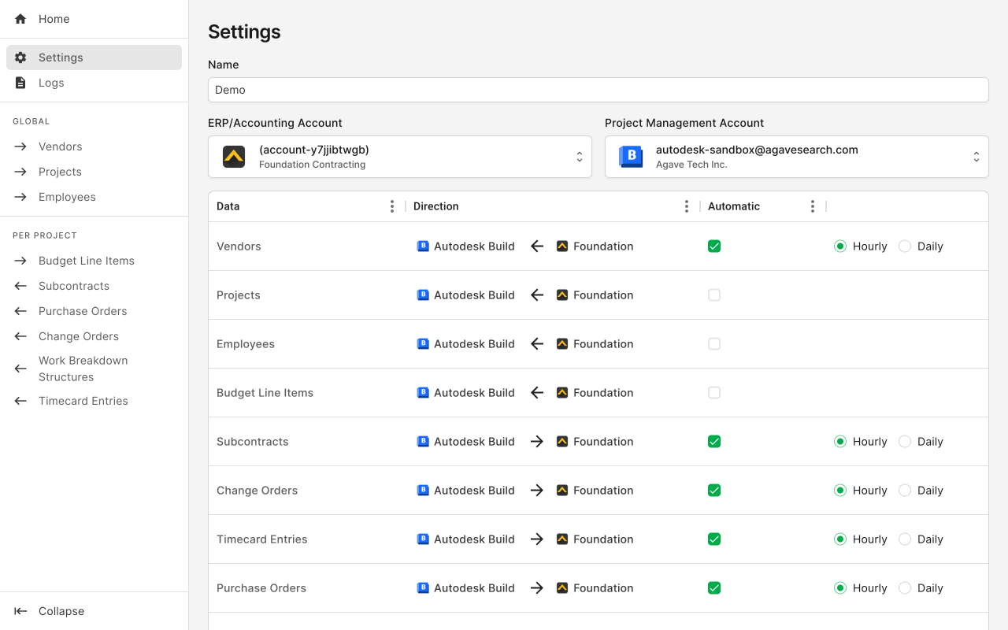Screen dimensions: 1008x630
Task: Open per-project Budget Line Items sidebar link
Action: 94,261
